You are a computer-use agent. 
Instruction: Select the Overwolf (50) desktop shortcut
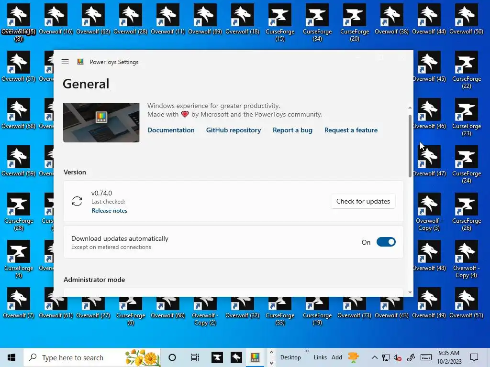(466, 19)
